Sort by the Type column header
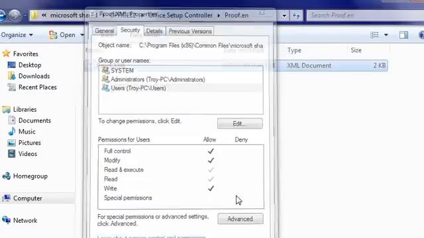 click(294, 50)
